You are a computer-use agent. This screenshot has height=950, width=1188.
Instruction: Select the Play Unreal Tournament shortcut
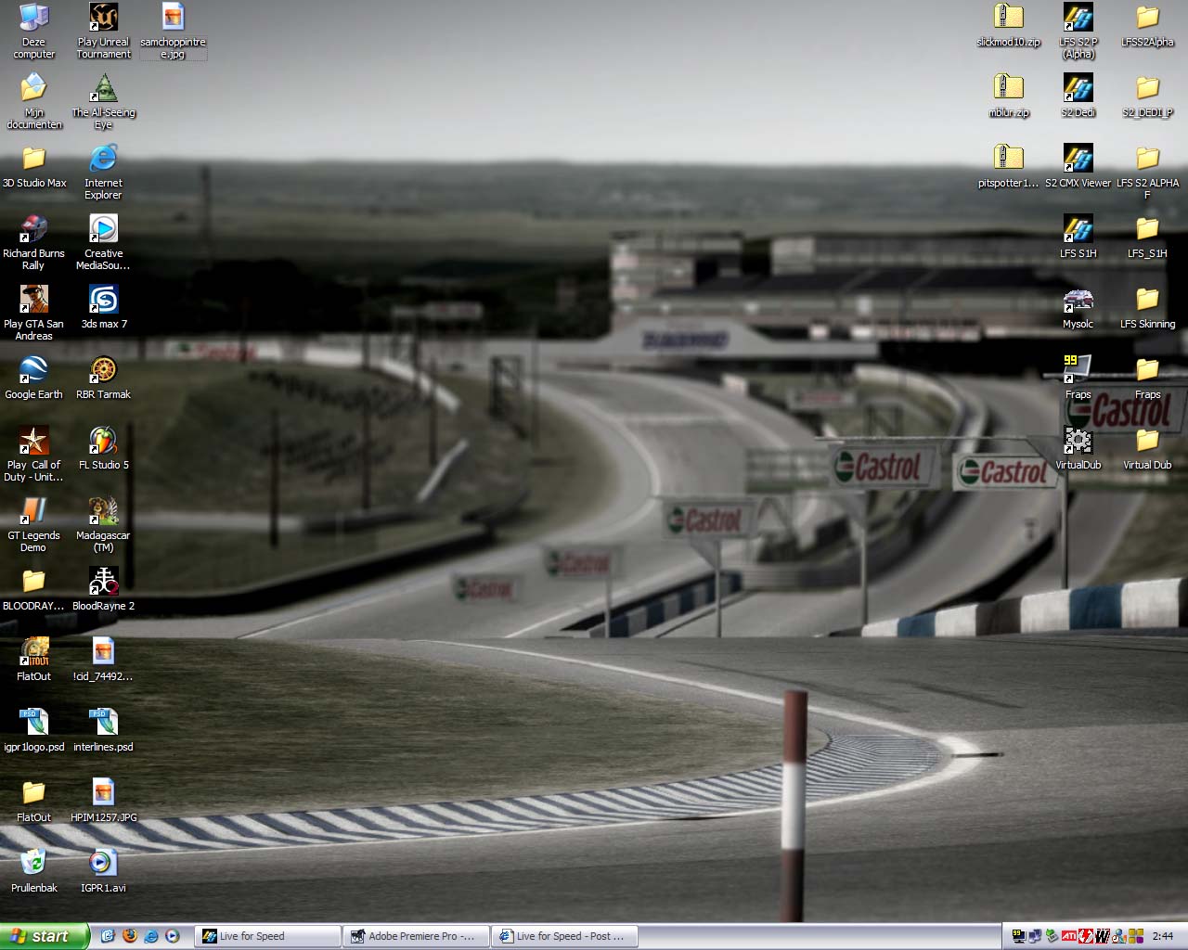tap(103, 31)
